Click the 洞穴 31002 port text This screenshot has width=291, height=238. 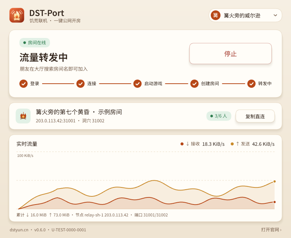(93, 121)
